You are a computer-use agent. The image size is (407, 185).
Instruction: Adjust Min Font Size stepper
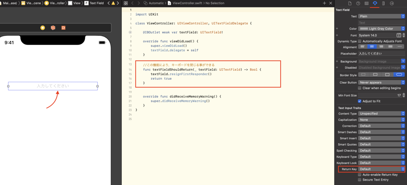(404, 96)
